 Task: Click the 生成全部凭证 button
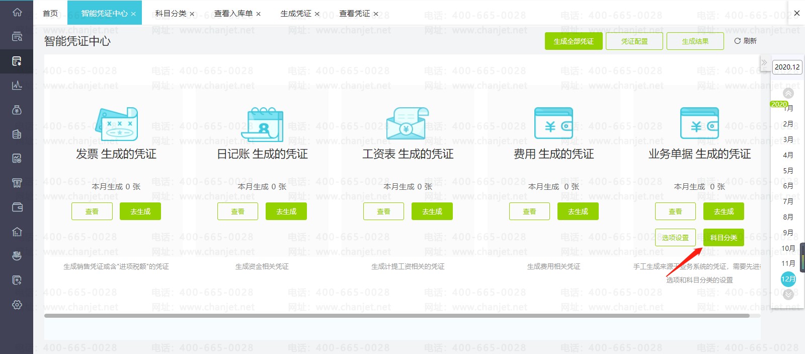[574, 41]
